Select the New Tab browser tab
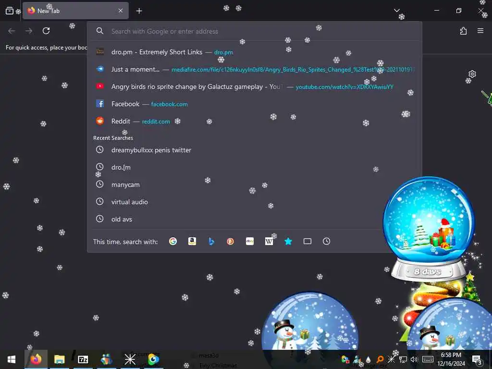 tap(75, 11)
